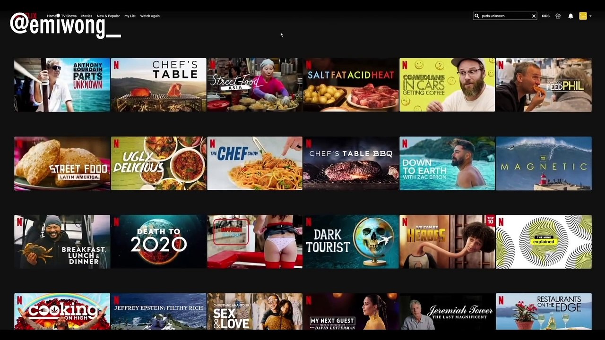Click the yellow profile avatar
The height and width of the screenshot is (340, 605).
click(583, 16)
